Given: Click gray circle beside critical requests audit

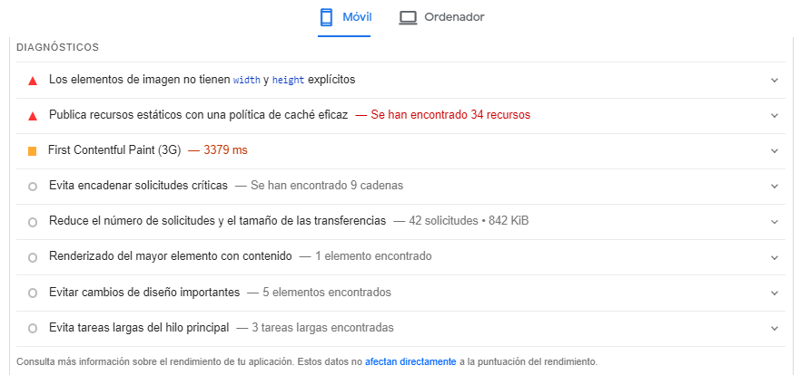Looking at the screenshot, I should point(33,186).
